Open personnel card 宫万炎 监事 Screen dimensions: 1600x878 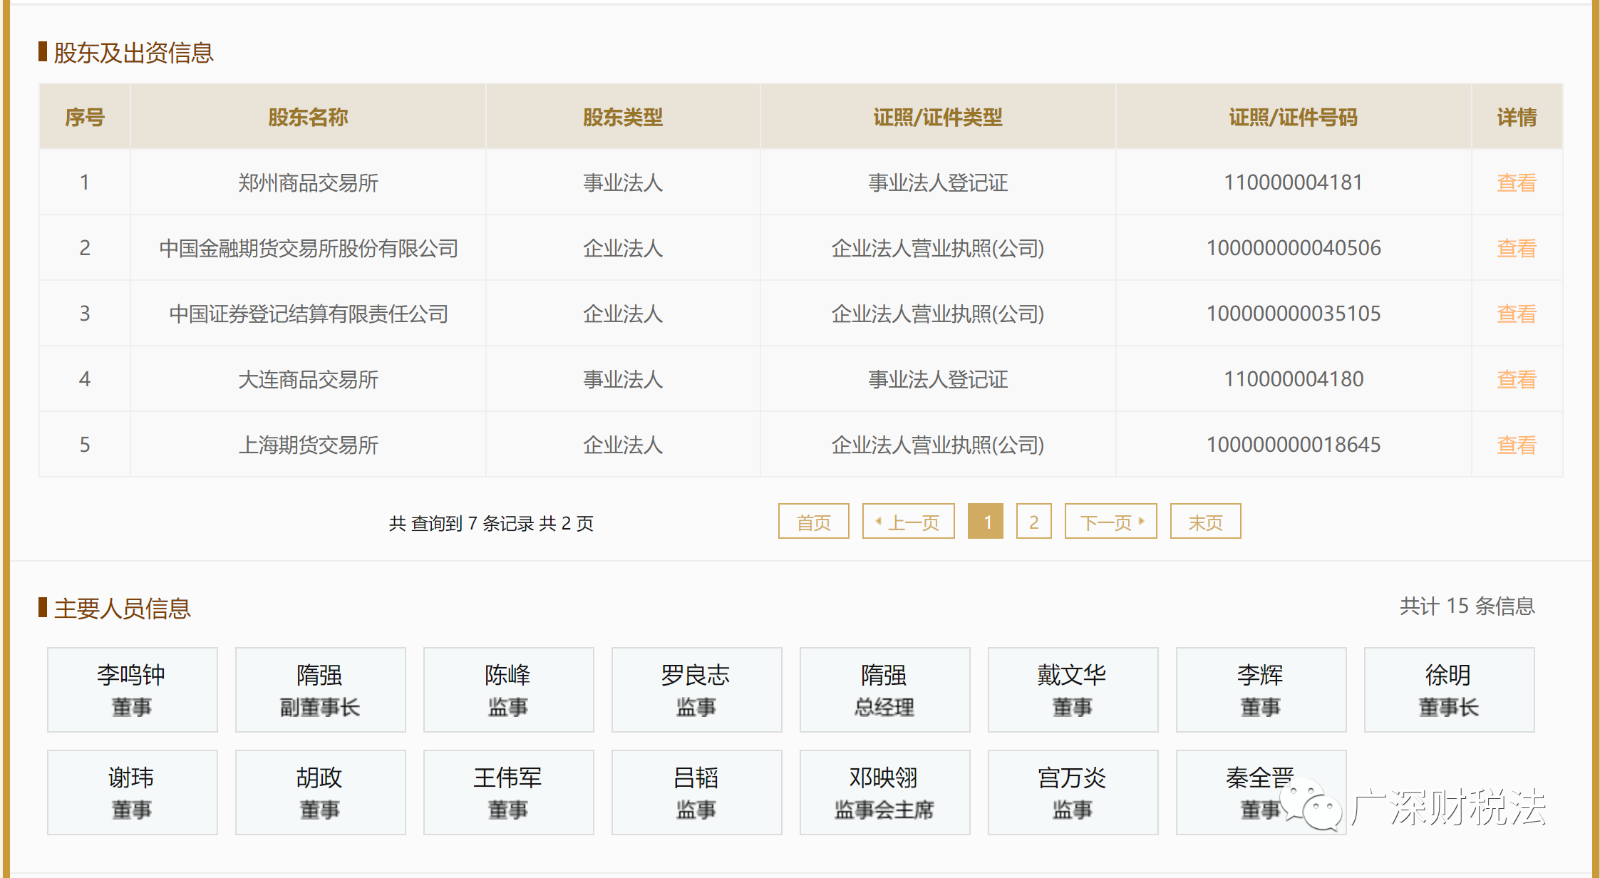pos(1073,792)
